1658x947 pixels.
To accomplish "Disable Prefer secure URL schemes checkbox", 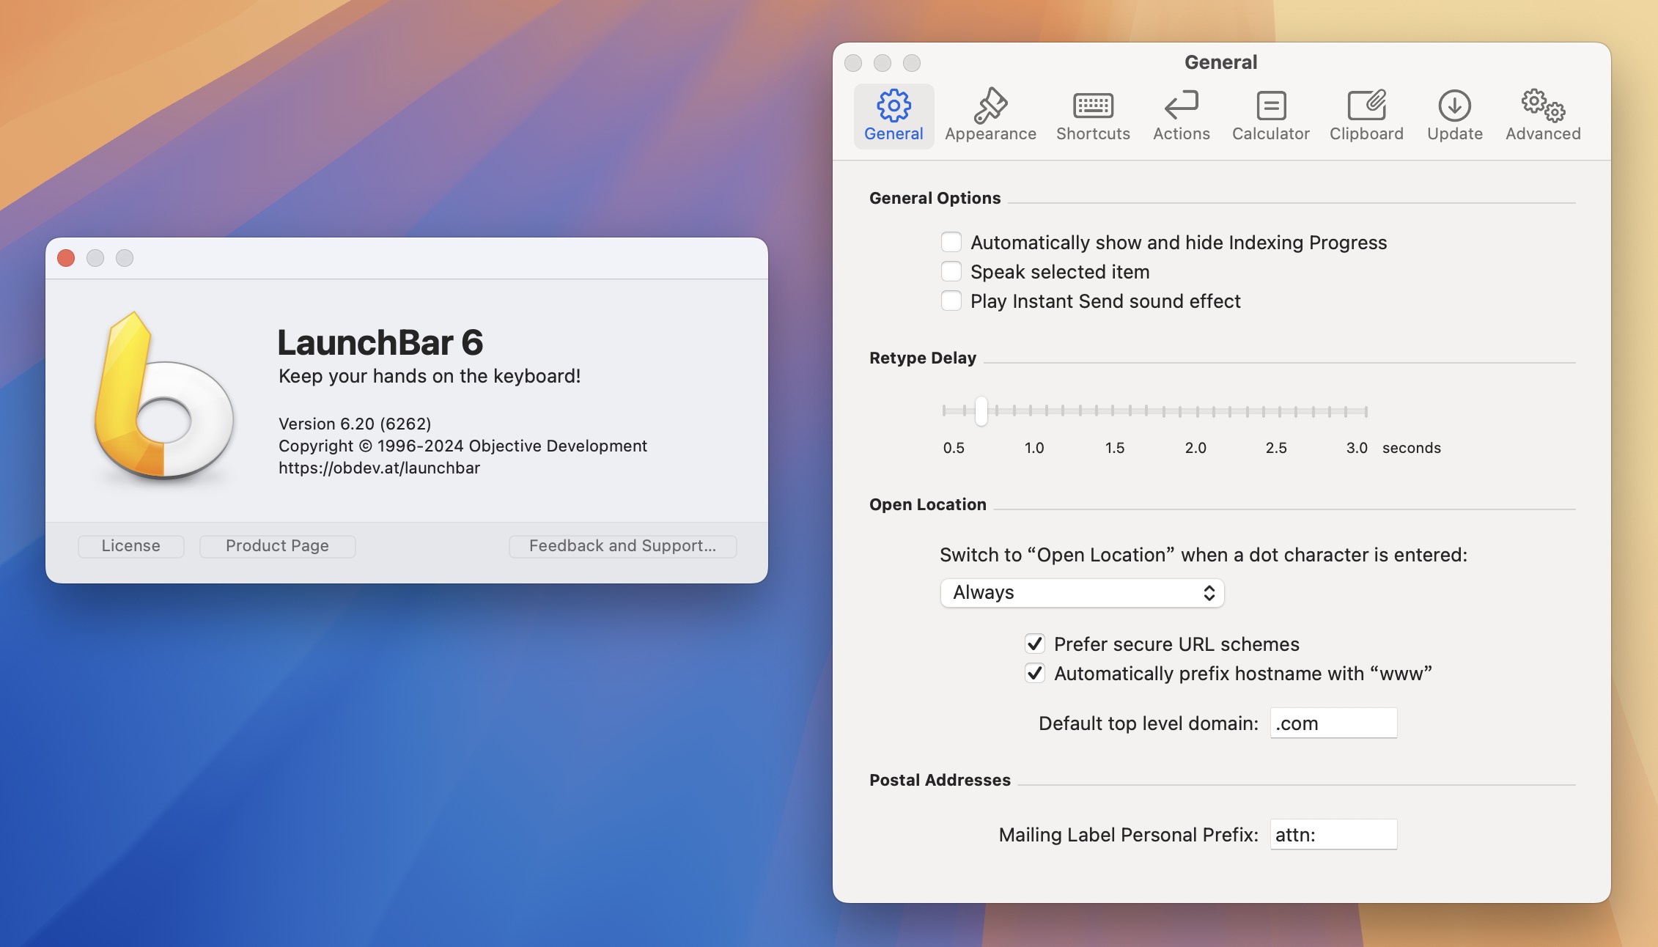I will [x=1033, y=643].
